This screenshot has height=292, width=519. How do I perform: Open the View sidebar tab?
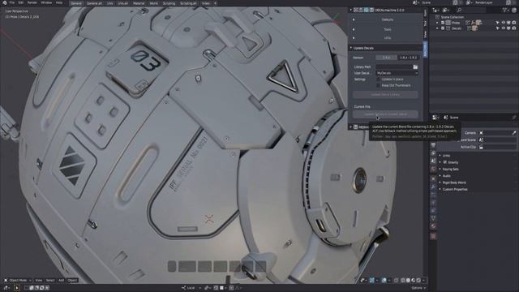coord(426,34)
